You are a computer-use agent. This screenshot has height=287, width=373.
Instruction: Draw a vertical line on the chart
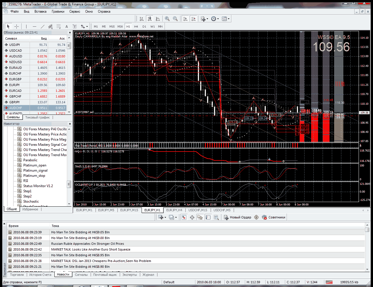point(26,26)
